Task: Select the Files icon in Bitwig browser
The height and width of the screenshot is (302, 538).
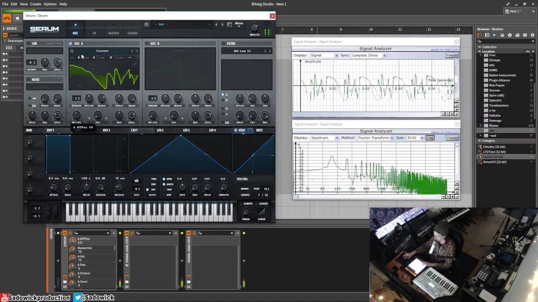Action: (525, 35)
